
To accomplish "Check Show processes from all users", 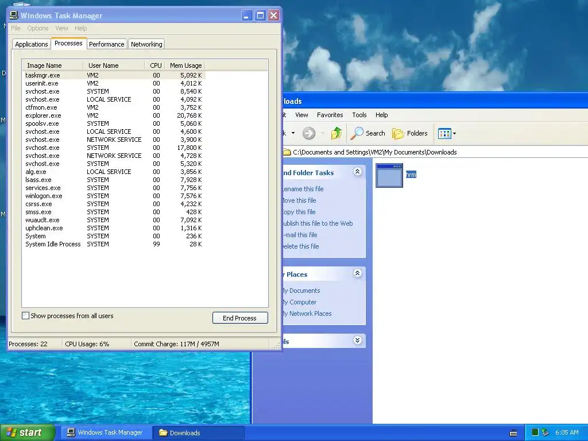I will 25,316.
